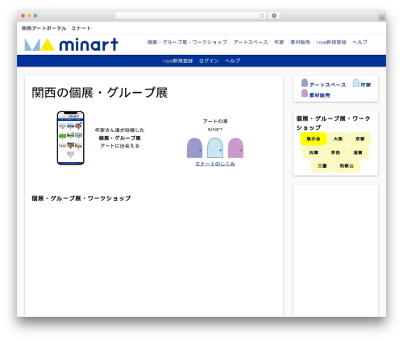Click ログイン in blue bar
The width and height of the screenshot is (403, 341).
click(x=209, y=61)
